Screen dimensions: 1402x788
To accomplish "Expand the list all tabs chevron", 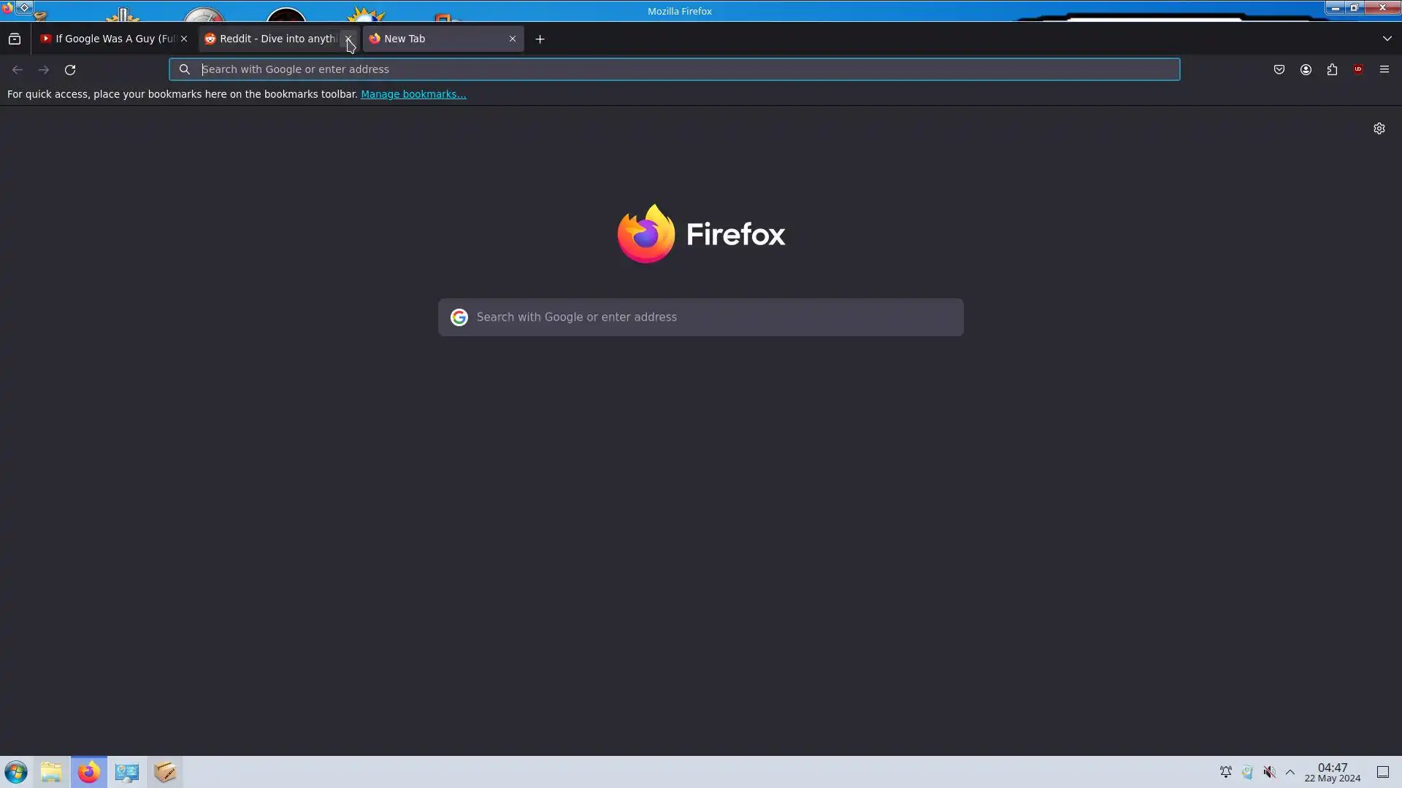I will (1387, 39).
